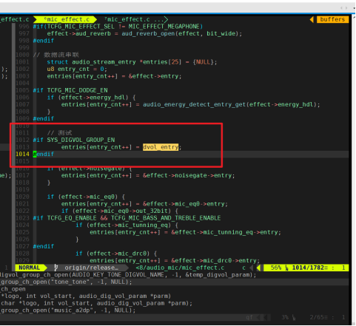
Task: Click the audio_mic/mic_effect.c file path in statusline
Action: tap(180, 268)
